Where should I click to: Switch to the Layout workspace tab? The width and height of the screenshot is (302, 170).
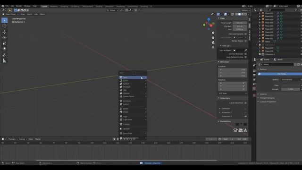click(x=44, y=6)
